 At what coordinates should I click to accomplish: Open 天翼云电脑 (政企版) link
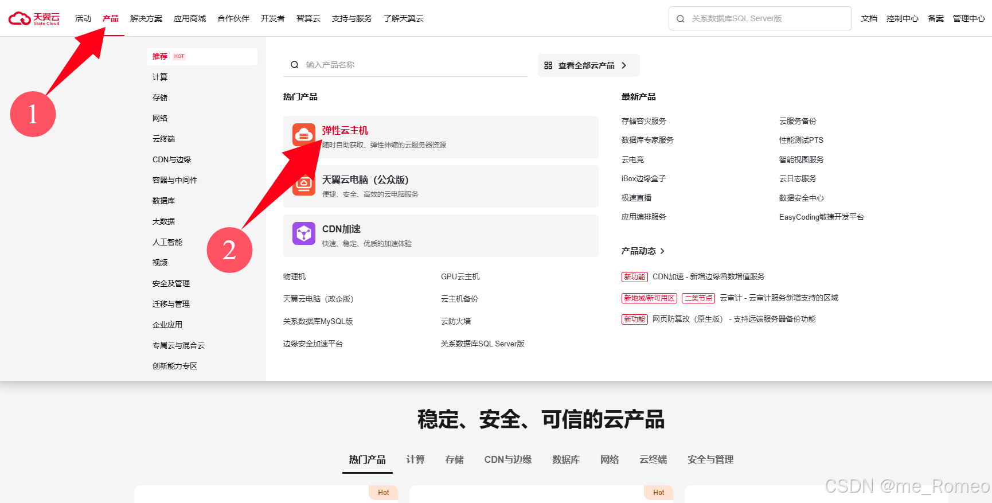tap(318, 299)
